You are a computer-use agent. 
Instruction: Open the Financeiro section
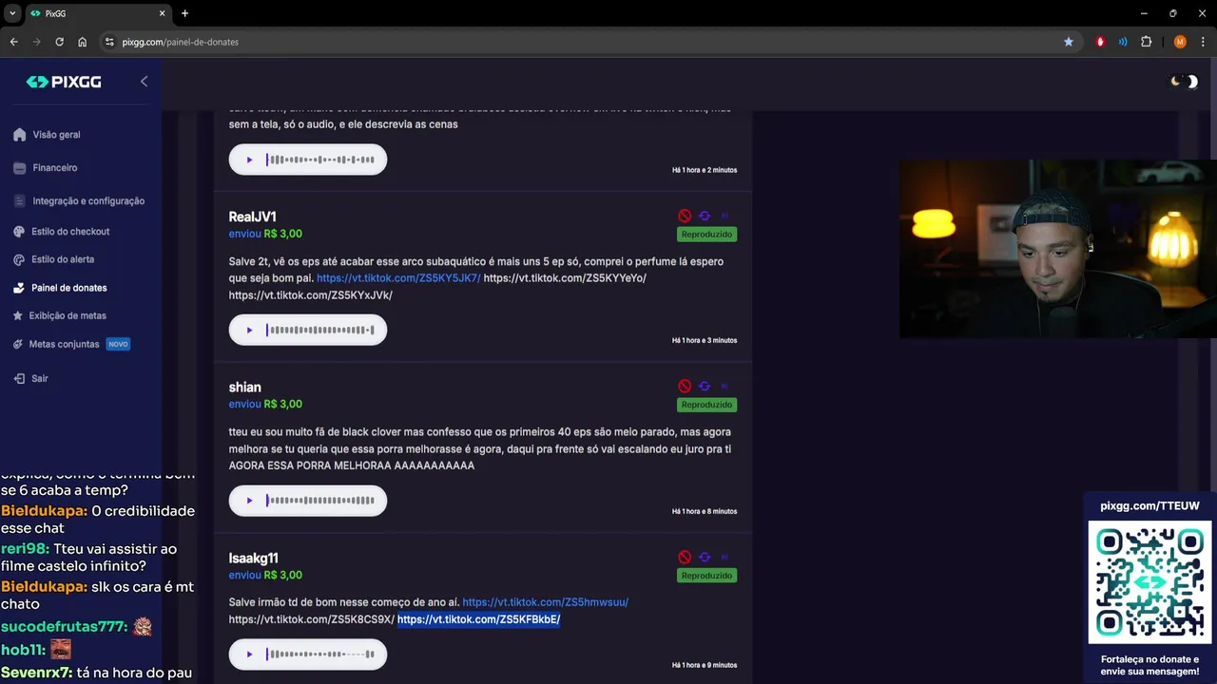(55, 168)
